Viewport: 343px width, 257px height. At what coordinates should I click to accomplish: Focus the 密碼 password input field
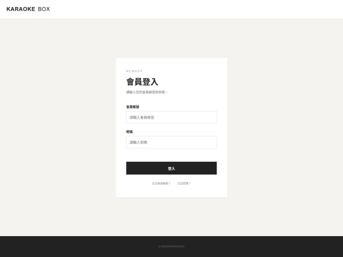point(171,142)
